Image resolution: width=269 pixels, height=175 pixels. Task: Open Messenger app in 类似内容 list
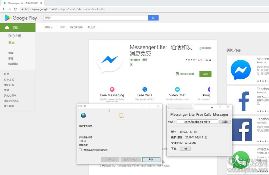pyautogui.click(x=248, y=70)
